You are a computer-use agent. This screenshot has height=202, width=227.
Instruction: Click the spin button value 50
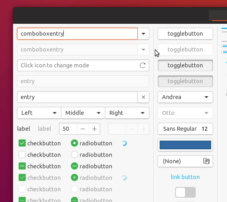(68, 129)
